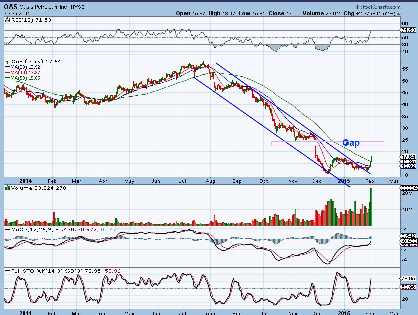Click the 53.96 stochastic %D value tag
This screenshot has width=418, height=315.
tap(408, 287)
